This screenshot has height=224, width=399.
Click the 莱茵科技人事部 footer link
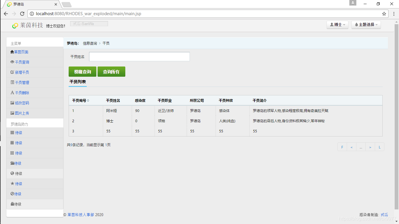[81, 215]
